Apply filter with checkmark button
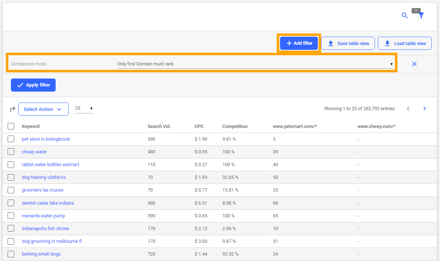This screenshot has height=261, width=440. [33, 85]
